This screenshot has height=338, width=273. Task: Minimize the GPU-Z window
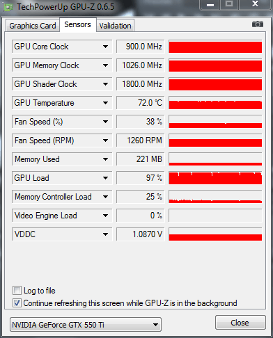tap(210, 5)
